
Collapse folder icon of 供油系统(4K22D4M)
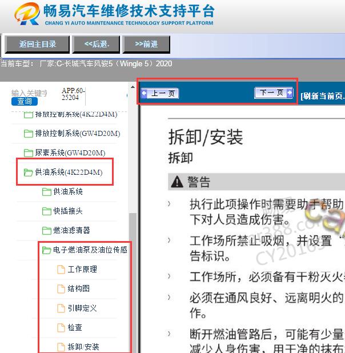pos(29,173)
